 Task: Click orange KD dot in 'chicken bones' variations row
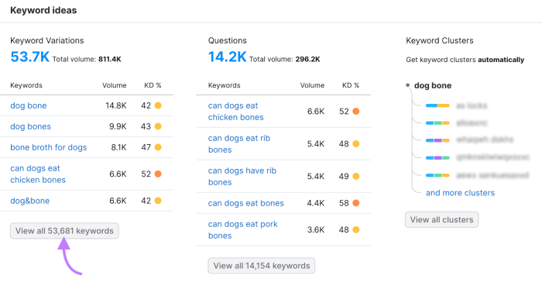(158, 174)
